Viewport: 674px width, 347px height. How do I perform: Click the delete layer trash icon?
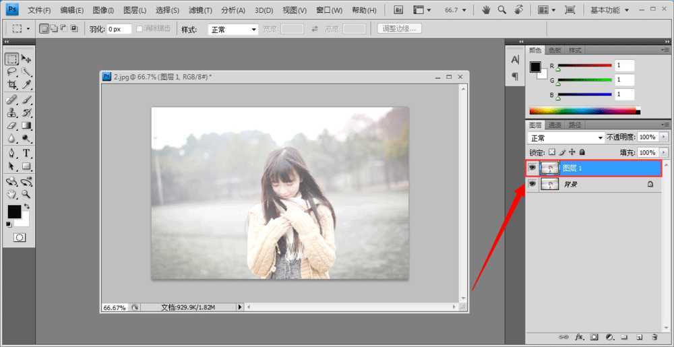pyautogui.click(x=654, y=336)
